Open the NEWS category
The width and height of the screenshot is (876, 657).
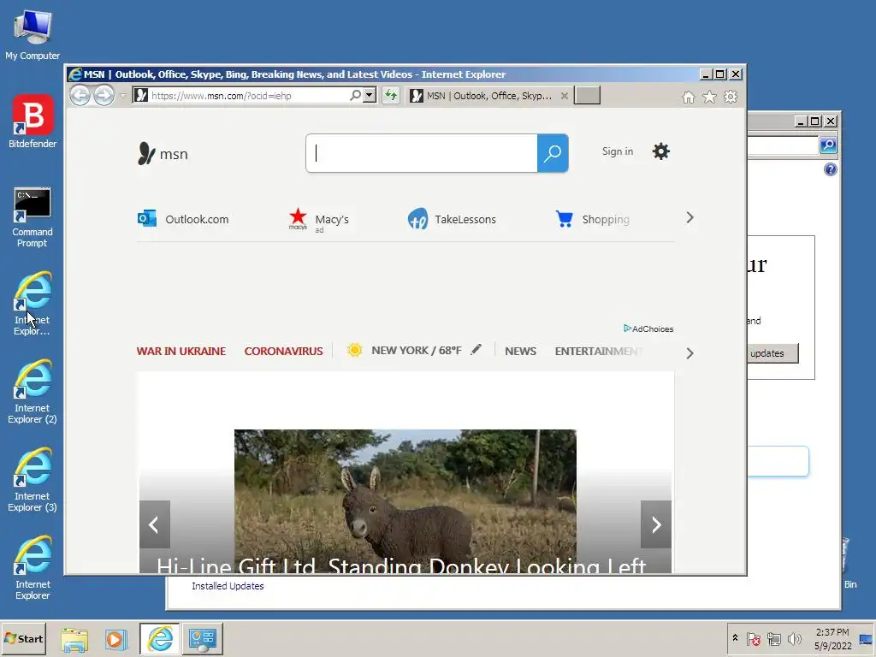click(x=520, y=351)
